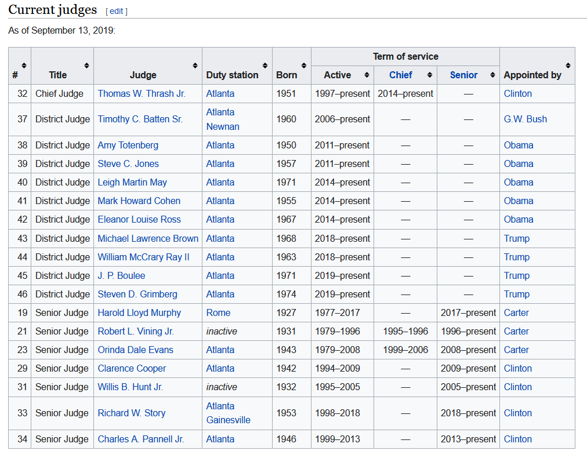
Task: Open Eleanor Louise Ross article
Action: coord(139,220)
